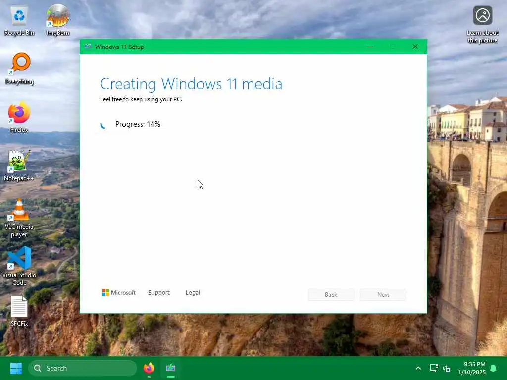Click the Support link in Setup
Viewport: 507px width, 380px height.
click(159, 293)
